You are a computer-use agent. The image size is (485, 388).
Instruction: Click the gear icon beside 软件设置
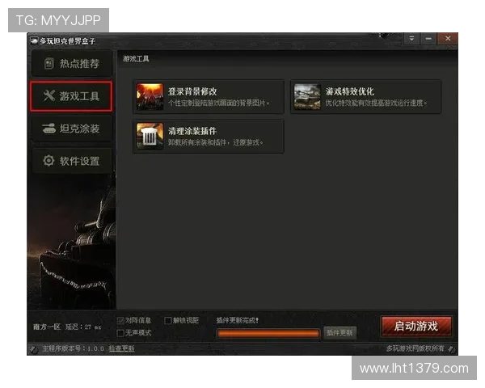48,161
